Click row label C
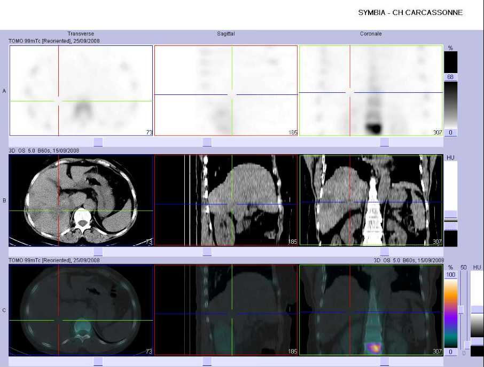Screen dimensions: 484x367 [4, 310]
